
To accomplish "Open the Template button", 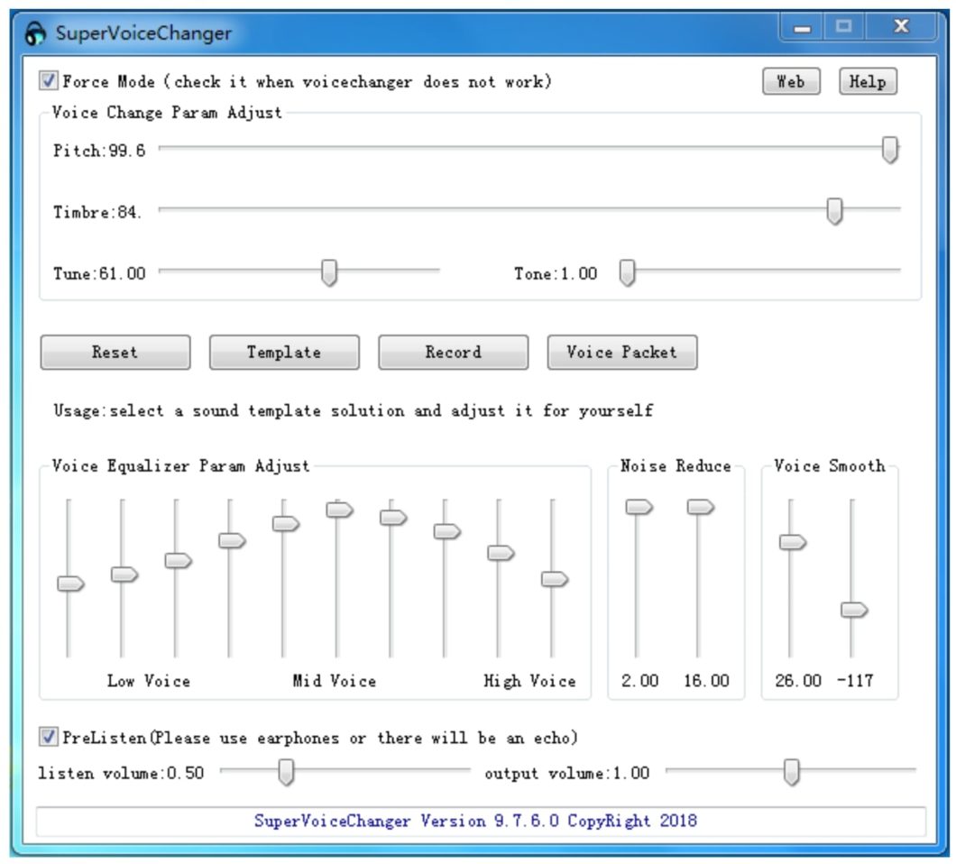I will click(x=284, y=352).
